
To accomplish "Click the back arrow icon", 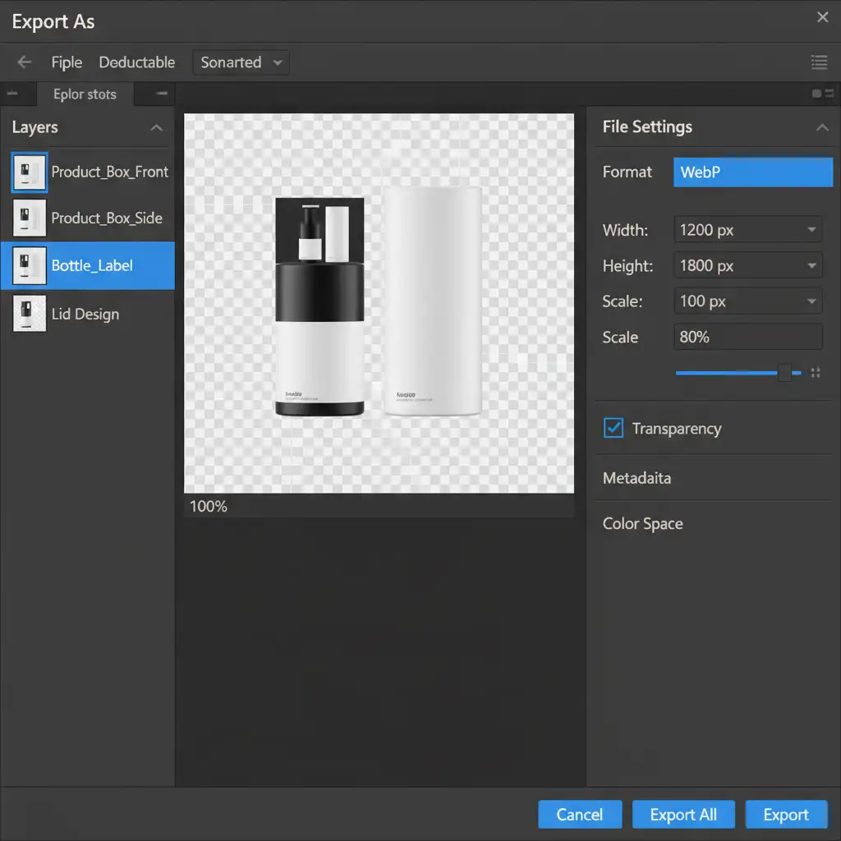I will pos(25,62).
